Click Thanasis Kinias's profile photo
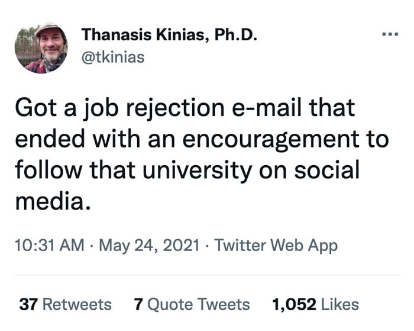Viewport: 414px width, 331px height. [41, 48]
